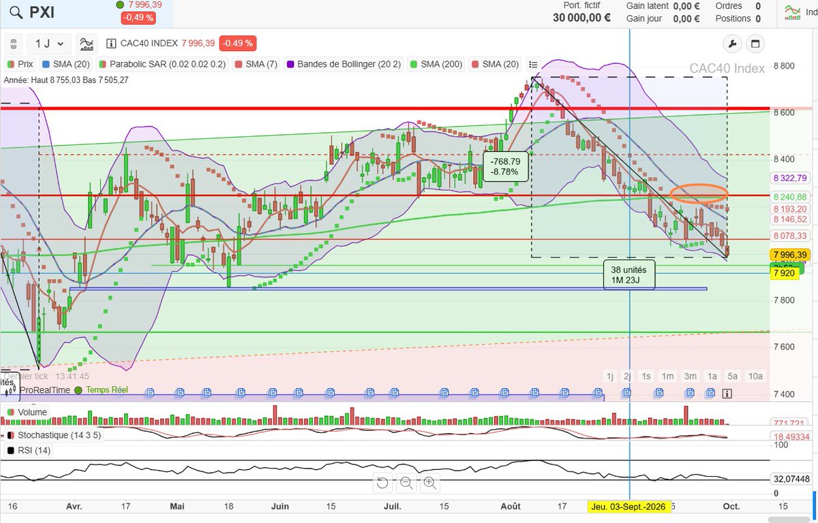Set chart range to 1j
818x523 pixels.
[x=610, y=376]
